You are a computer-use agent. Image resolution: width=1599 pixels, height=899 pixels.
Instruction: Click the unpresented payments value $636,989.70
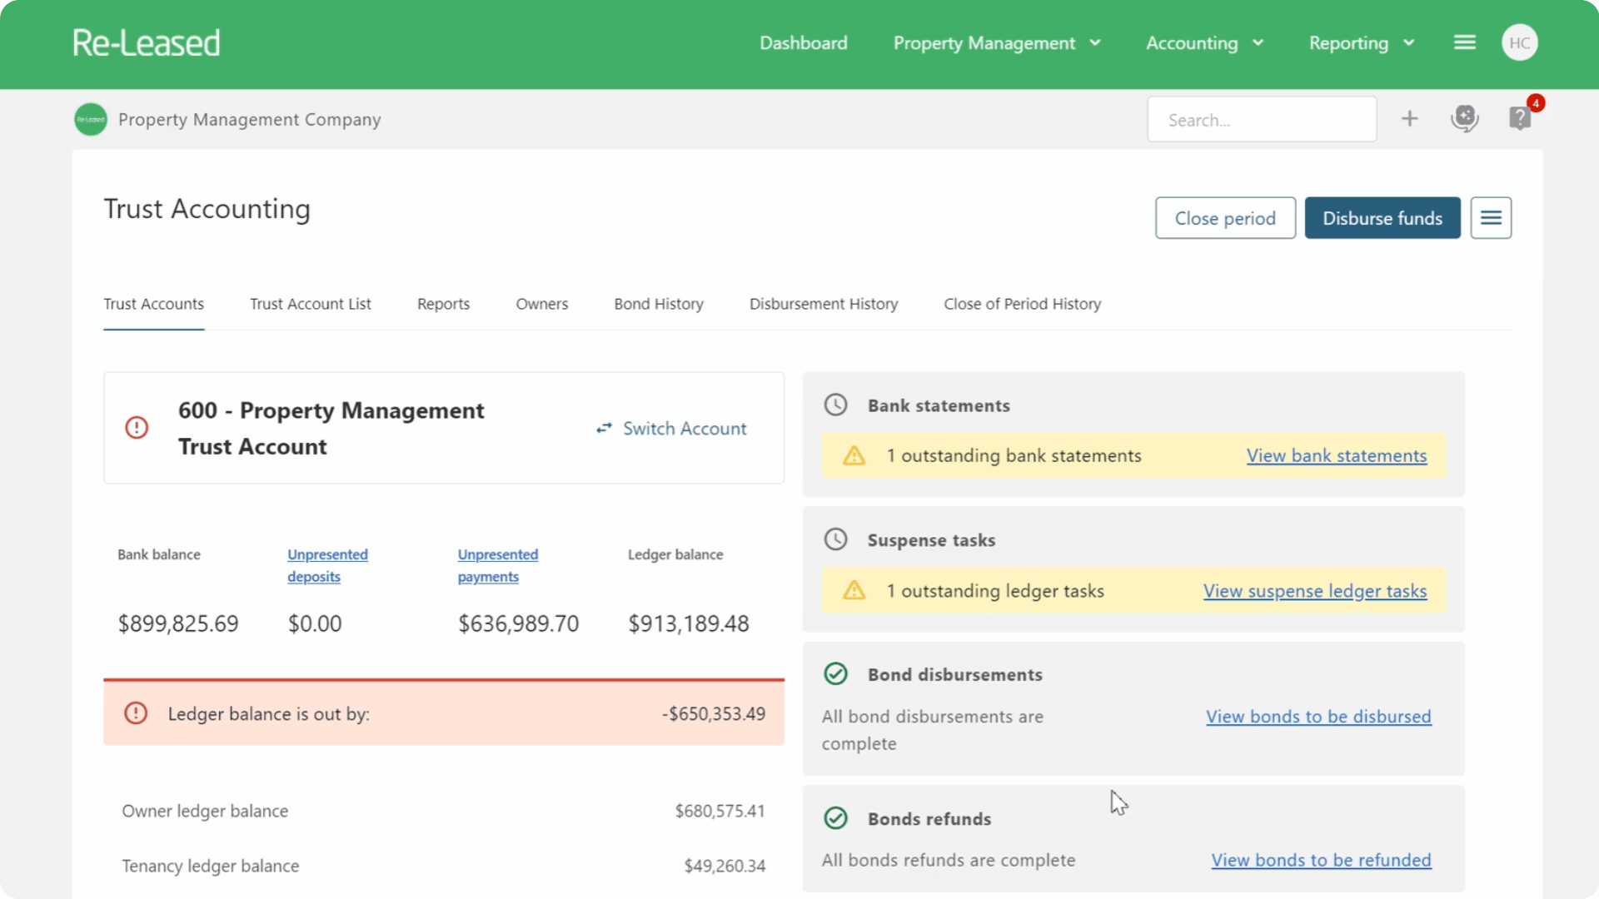pyautogui.click(x=518, y=623)
